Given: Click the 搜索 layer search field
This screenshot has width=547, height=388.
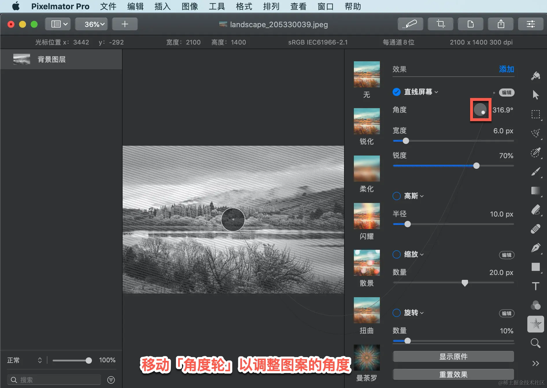Looking at the screenshot, I should click(54, 380).
